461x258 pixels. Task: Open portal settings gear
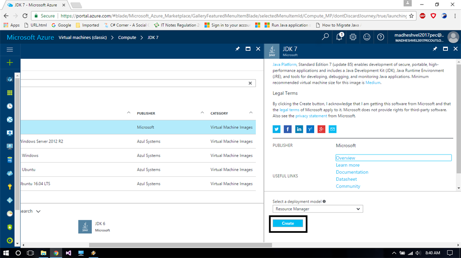[353, 37]
